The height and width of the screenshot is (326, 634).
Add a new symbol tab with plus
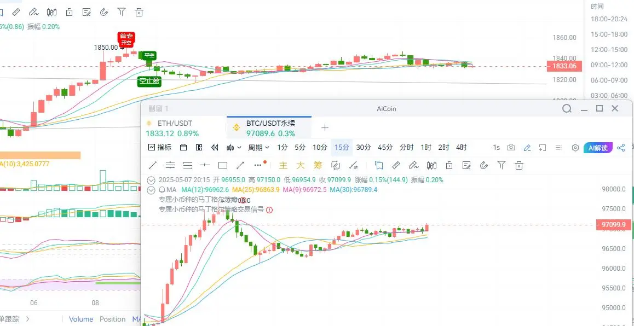[325, 128]
